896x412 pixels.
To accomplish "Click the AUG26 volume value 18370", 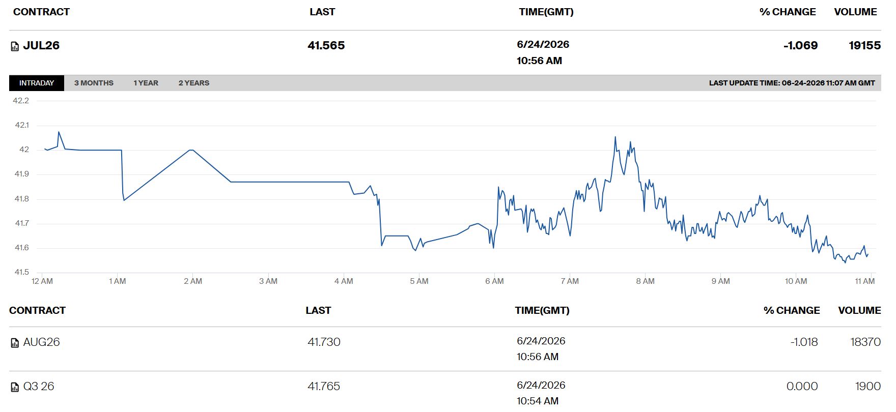I will pos(865,342).
